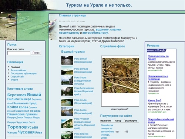This screenshot has width=185, height=139.
Task: Follow the пешеходному tourism link
Action: tap(69, 33)
